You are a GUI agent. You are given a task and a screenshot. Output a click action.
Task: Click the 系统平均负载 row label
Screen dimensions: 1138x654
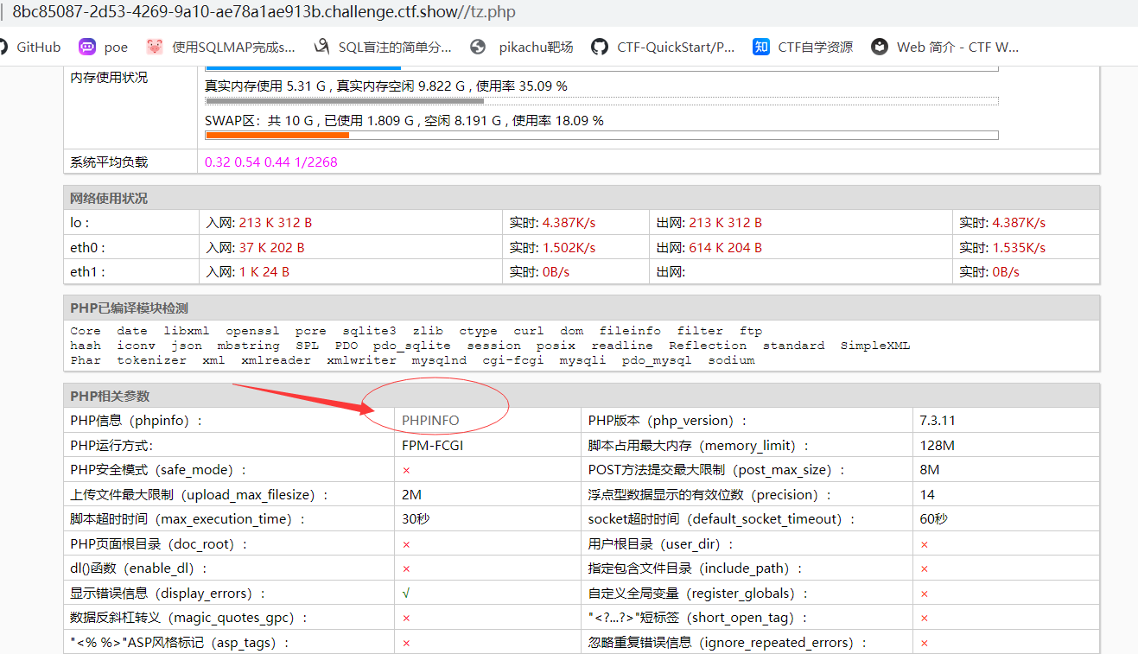[x=109, y=162]
